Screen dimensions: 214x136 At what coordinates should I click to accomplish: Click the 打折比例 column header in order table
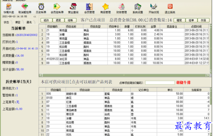click(140, 26)
